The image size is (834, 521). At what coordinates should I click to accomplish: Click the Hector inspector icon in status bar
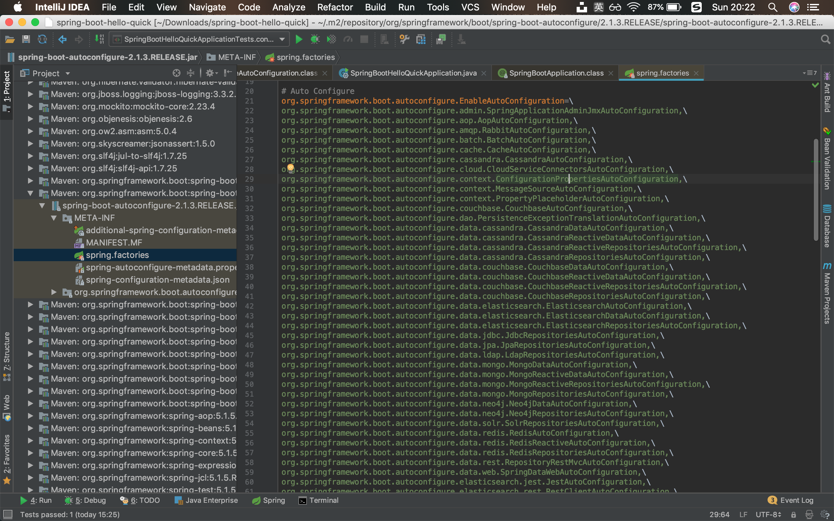[809, 514]
